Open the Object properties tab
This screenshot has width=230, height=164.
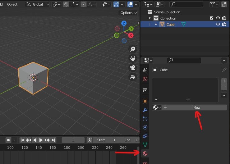pos(145,101)
